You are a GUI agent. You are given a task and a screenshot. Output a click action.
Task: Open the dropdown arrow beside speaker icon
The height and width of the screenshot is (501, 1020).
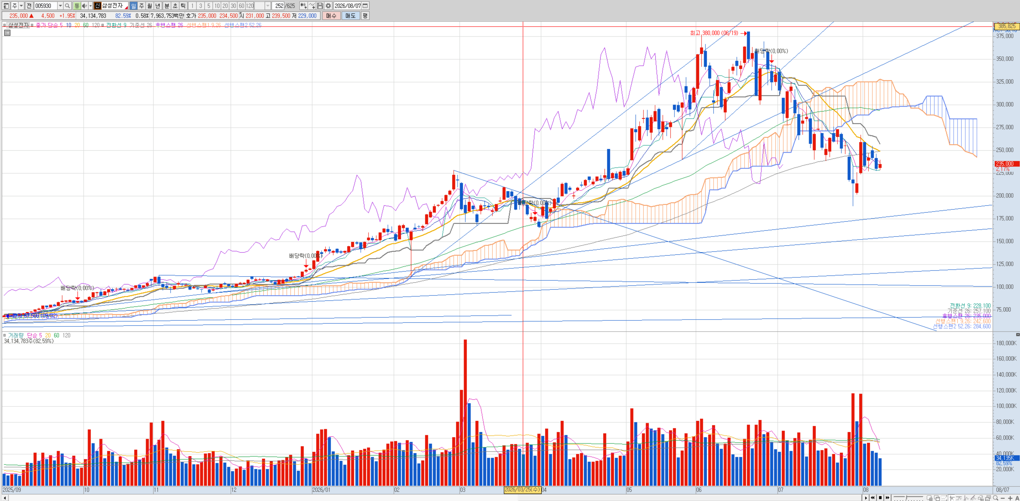tap(90, 5)
